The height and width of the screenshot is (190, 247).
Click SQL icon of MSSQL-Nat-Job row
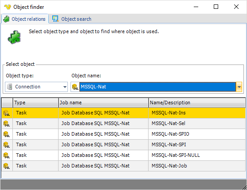tap(7, 166)
